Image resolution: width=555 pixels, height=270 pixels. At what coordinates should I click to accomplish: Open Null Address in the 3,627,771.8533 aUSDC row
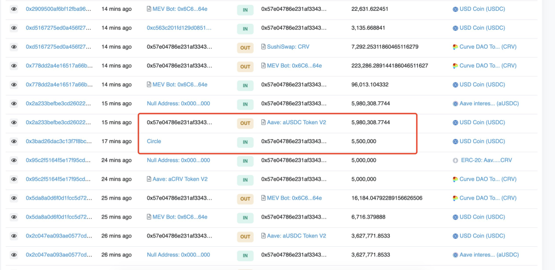tap(178, 255)
